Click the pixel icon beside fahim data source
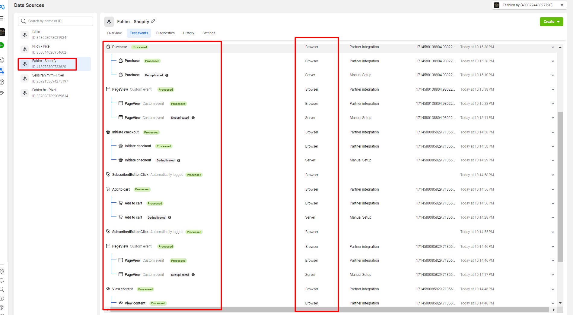 25,35
